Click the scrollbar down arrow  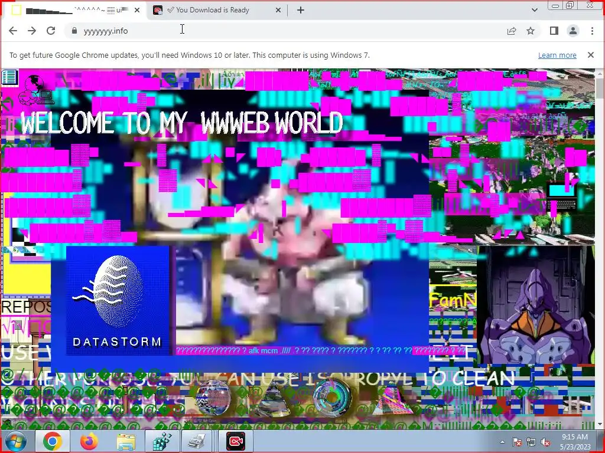point(600,424)
